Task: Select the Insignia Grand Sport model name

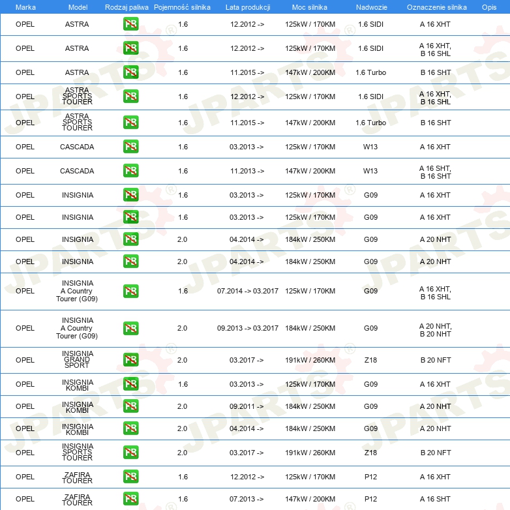Action: 77,360
